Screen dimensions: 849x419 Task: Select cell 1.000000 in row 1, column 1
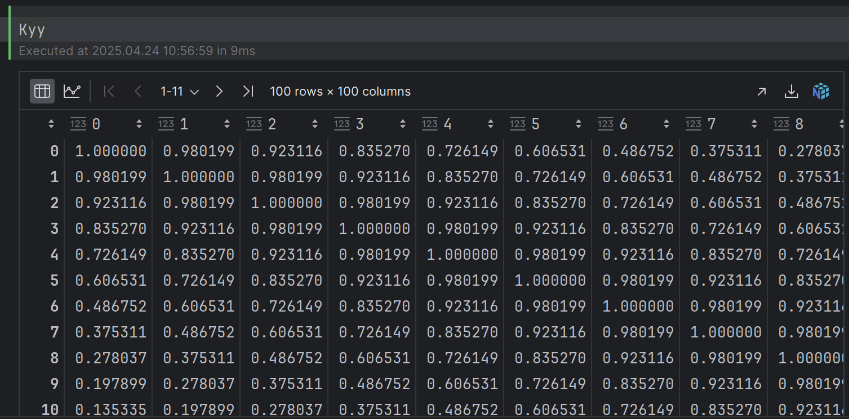199,177
